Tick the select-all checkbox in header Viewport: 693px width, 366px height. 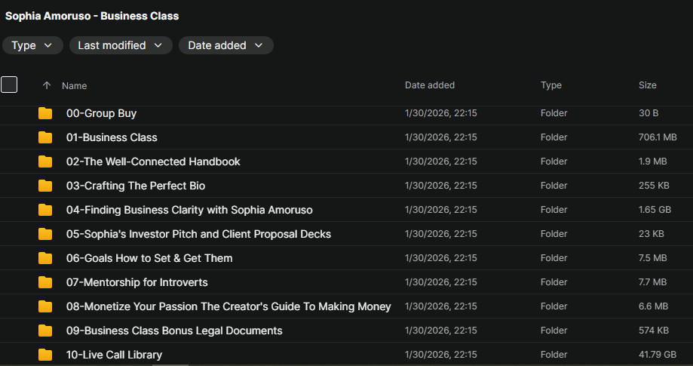9,85
